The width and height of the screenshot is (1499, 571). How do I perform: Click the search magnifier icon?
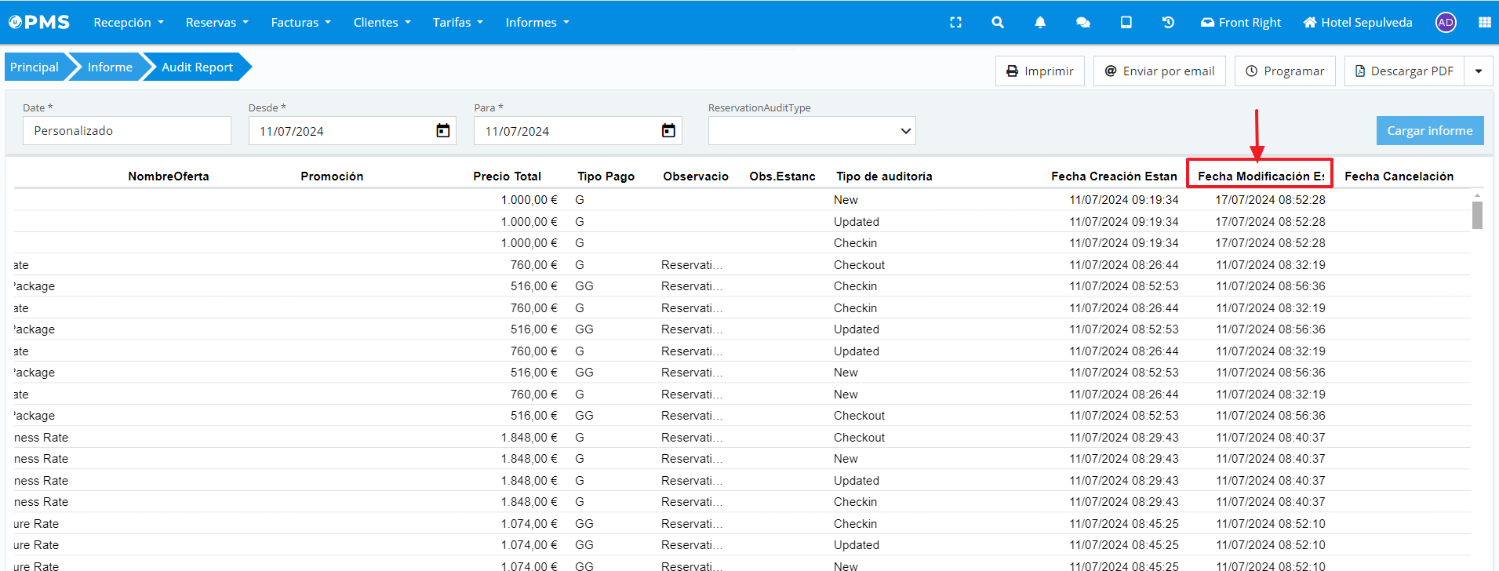point(998,23)
